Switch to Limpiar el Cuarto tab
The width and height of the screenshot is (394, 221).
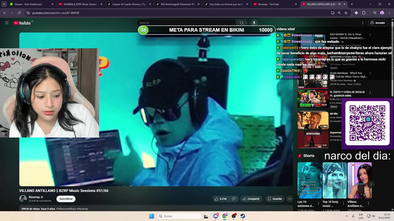tap(129, 4)
